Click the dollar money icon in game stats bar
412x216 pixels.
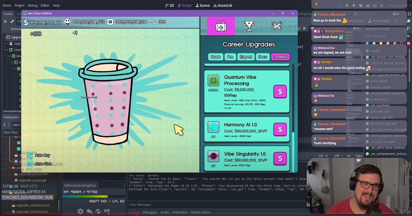point(26,22)
